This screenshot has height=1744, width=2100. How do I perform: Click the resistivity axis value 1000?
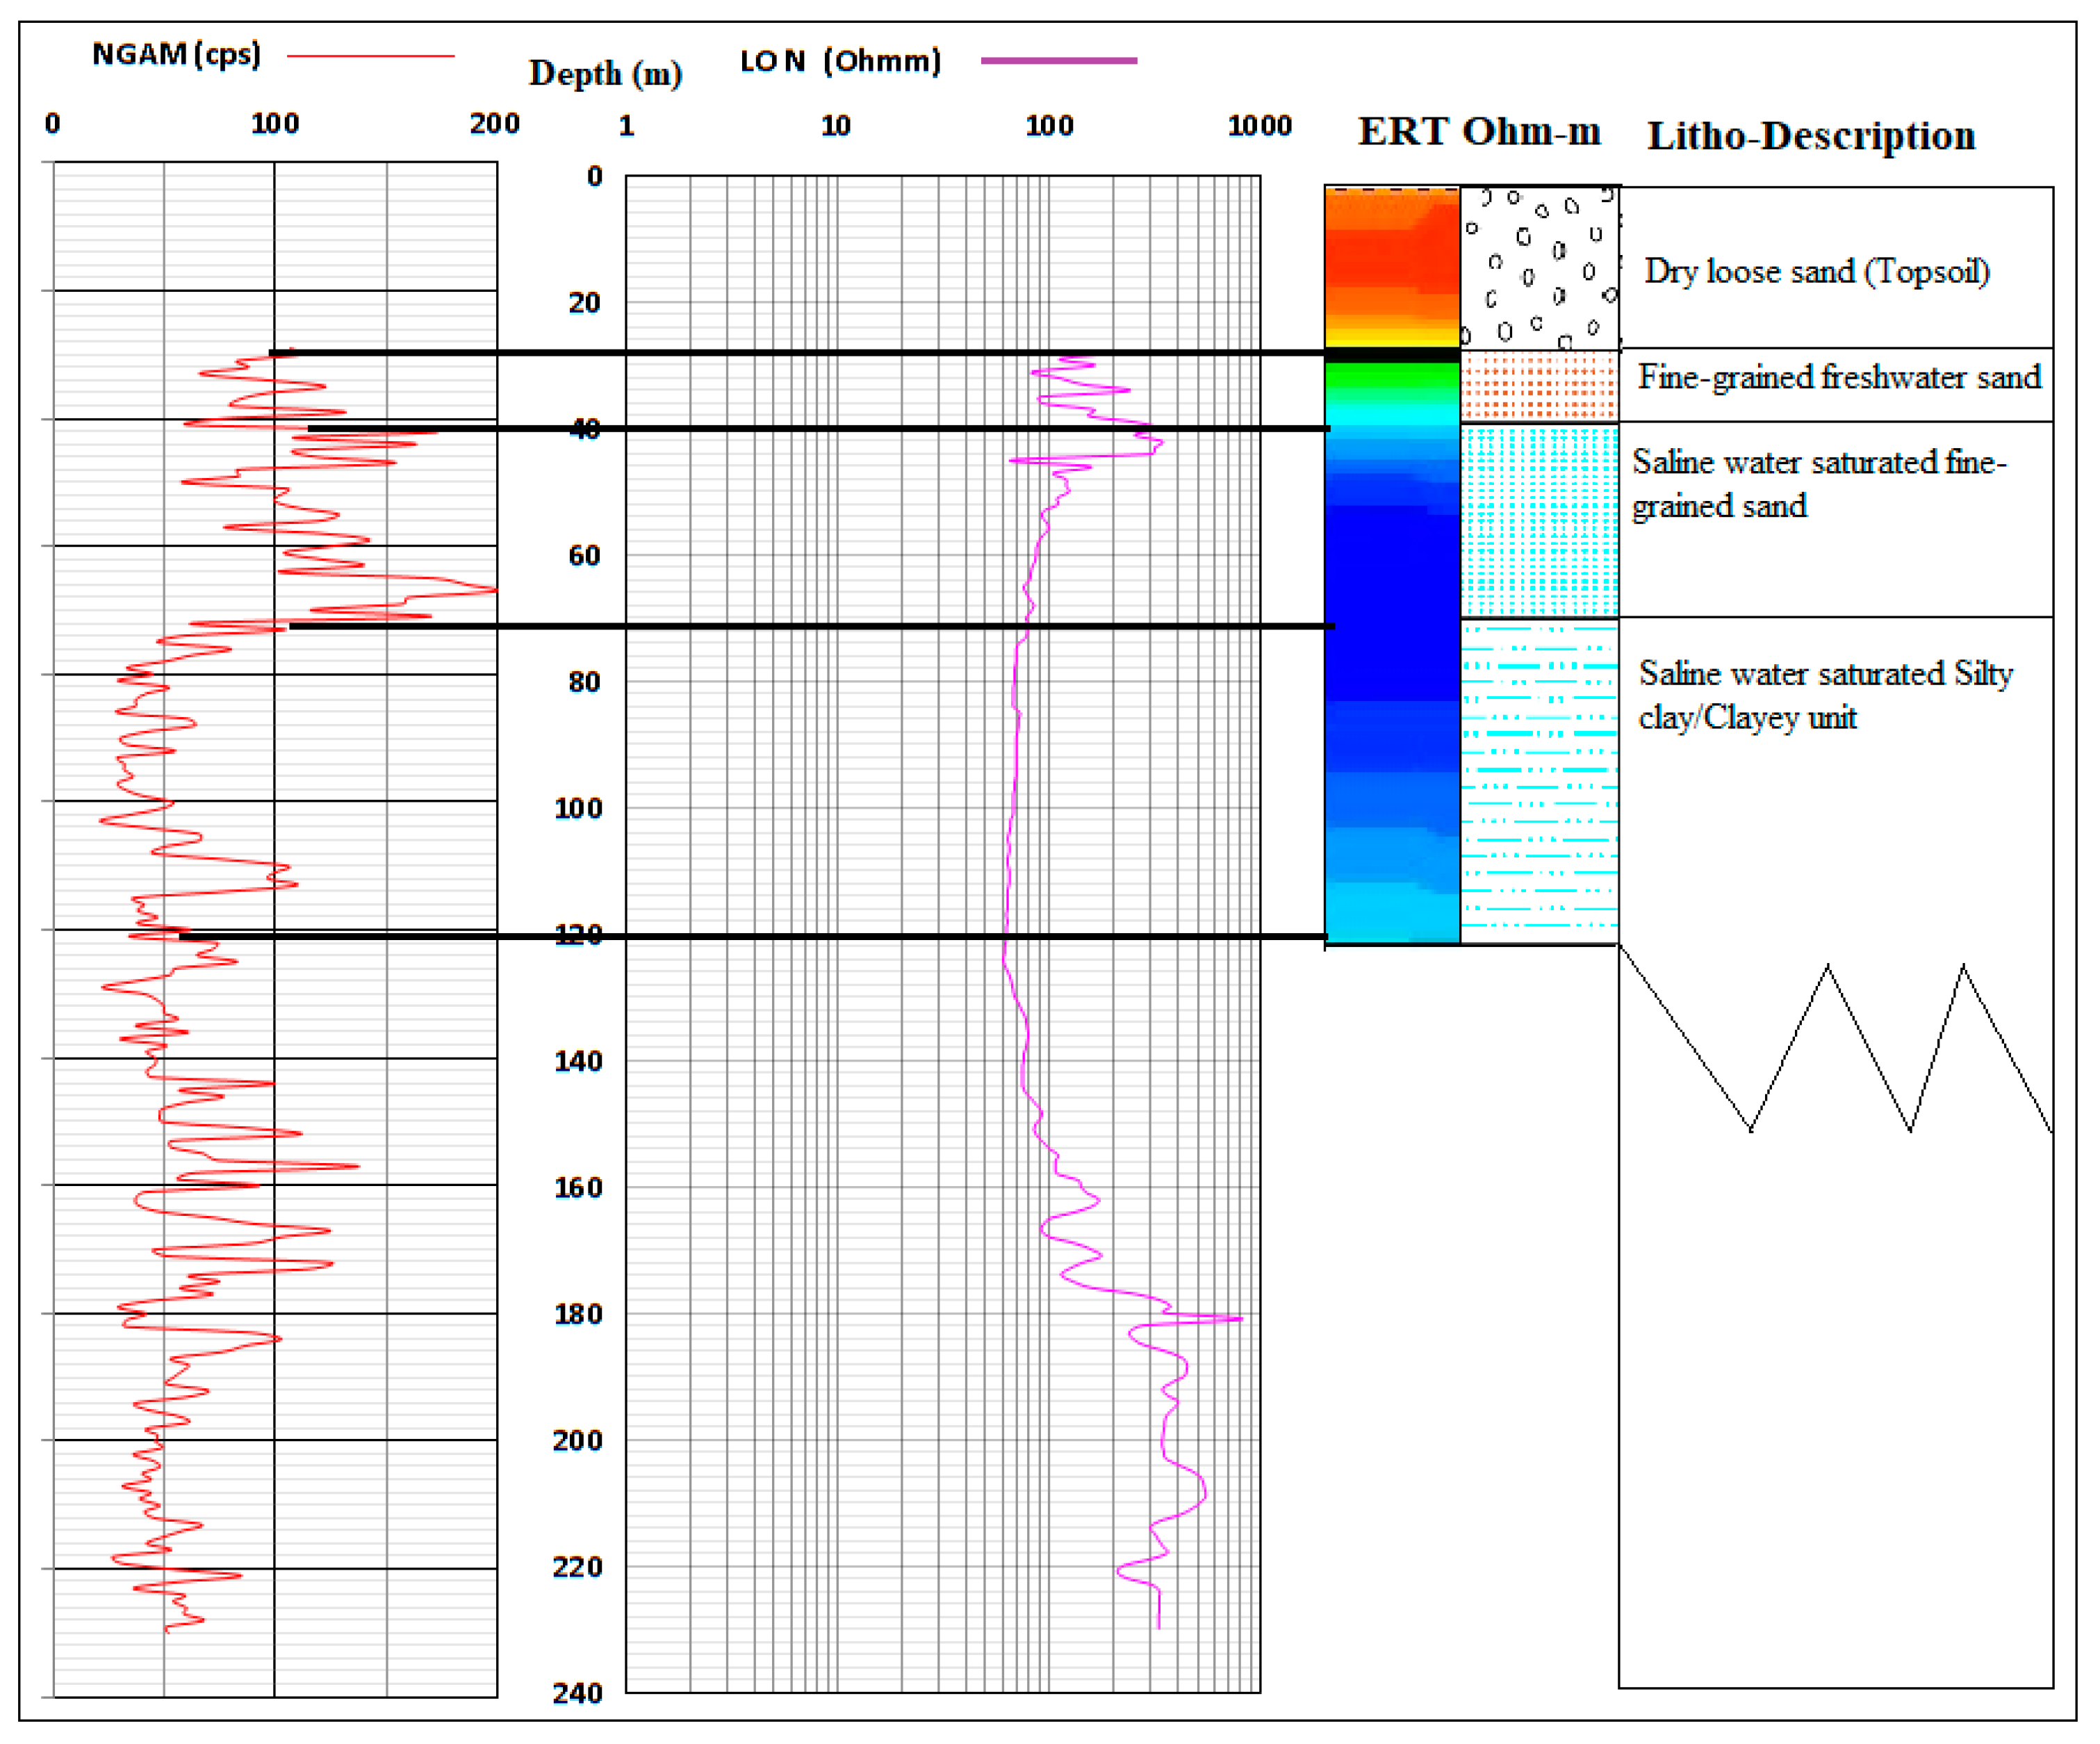point(1260,126)
